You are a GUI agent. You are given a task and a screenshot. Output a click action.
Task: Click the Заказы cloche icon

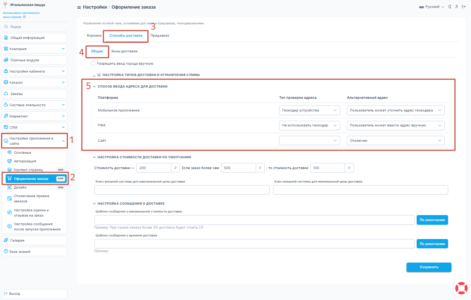pos(6,94)
